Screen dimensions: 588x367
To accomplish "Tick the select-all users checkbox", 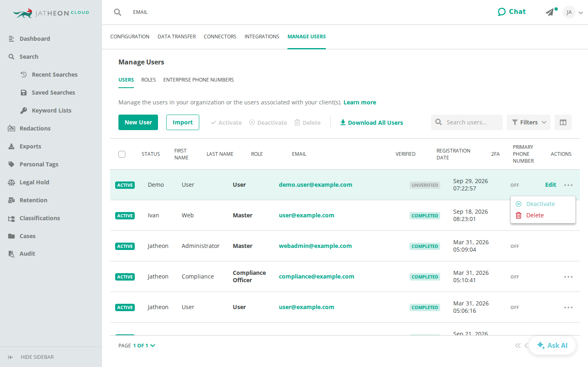I will click(x=122, y=154).
